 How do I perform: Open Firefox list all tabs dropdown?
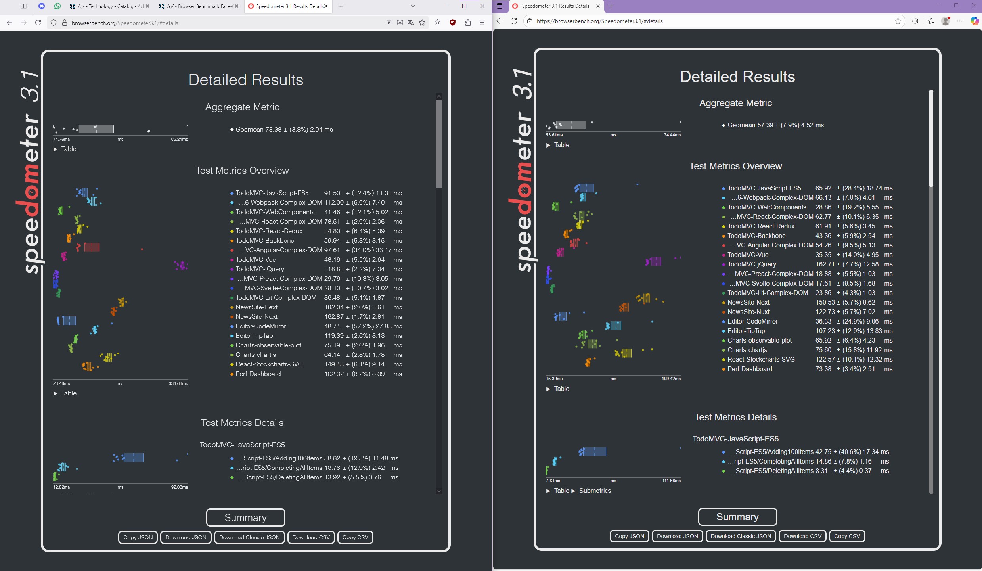click(x=413, y=6)
